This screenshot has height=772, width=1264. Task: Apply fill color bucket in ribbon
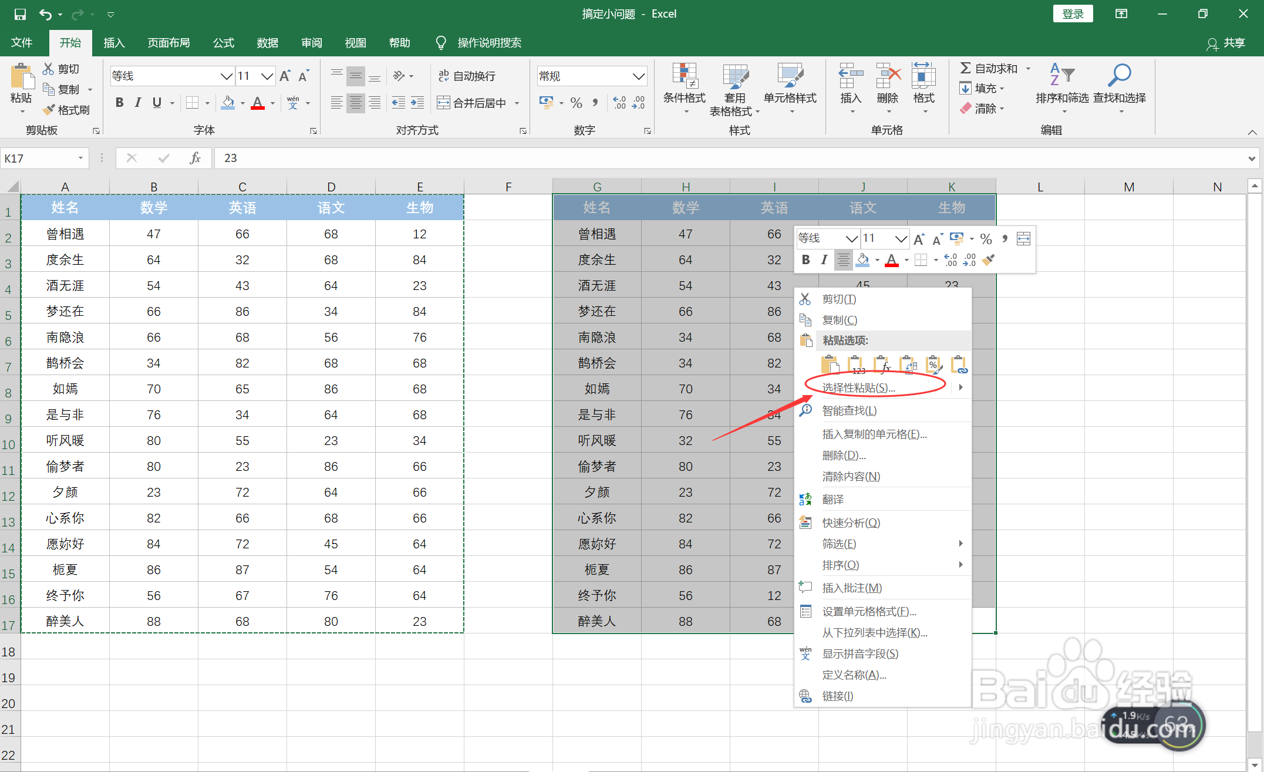pyautogui.click(x=228, y=103)
